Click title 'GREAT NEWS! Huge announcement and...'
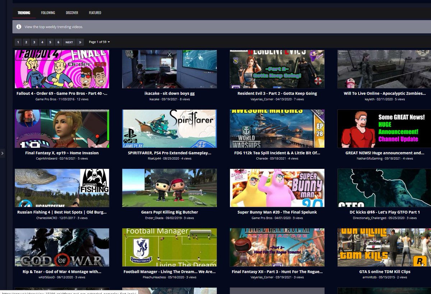 pos(385,153)
